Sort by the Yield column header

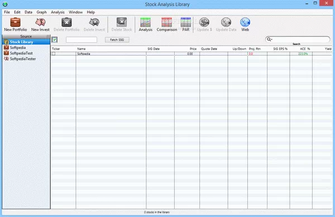(328, 49)
